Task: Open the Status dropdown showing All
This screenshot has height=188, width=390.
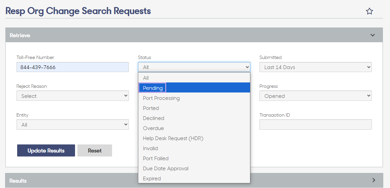Action: (194, 67)
